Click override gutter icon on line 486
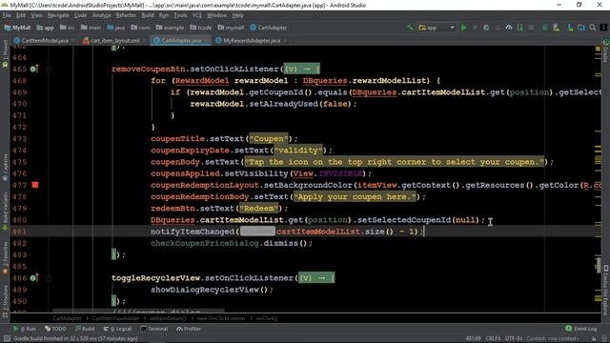 click(x=34, y=278)
